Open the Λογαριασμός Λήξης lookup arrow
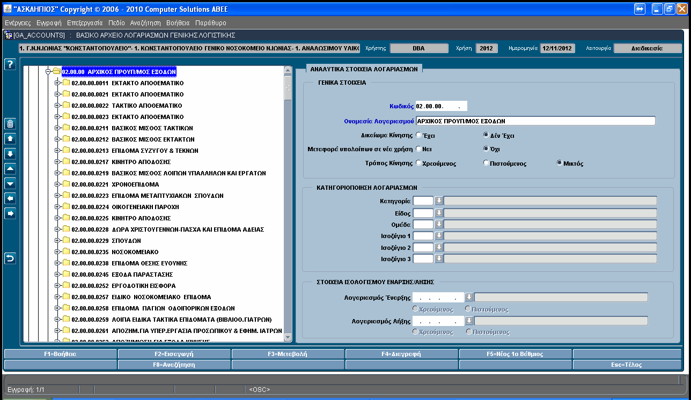Image resolution: width=691 pixels, height=400 pixels. (x=468, y=321)
